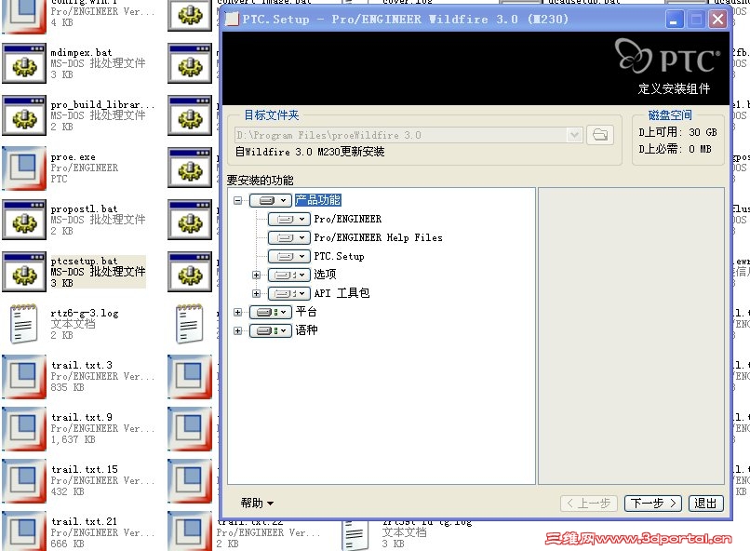Click the trail.txt.3 file name
750x551 pixels.
click(82, 366)
